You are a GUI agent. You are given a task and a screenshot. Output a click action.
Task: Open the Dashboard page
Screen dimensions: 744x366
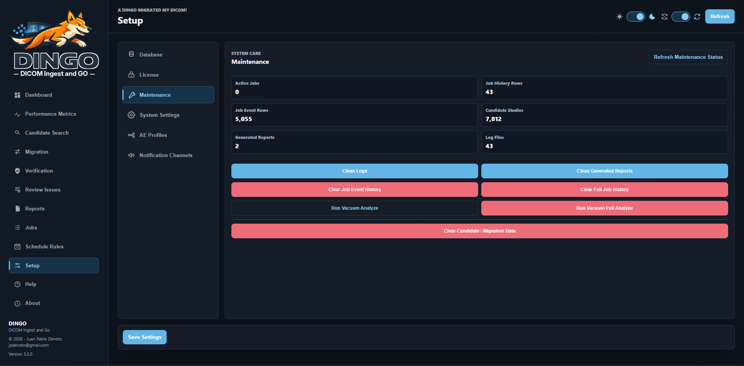53,95
